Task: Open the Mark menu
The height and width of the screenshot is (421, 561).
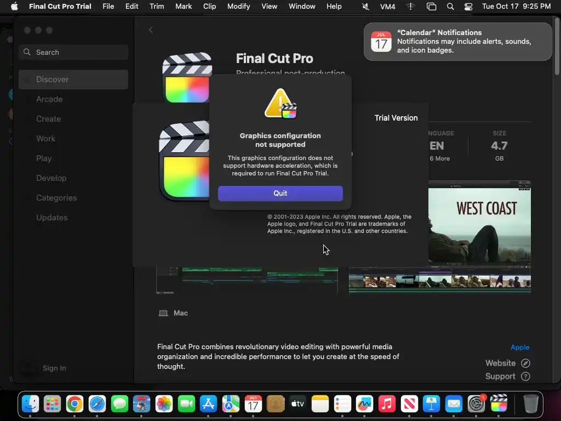Action: tap(184, 7)
